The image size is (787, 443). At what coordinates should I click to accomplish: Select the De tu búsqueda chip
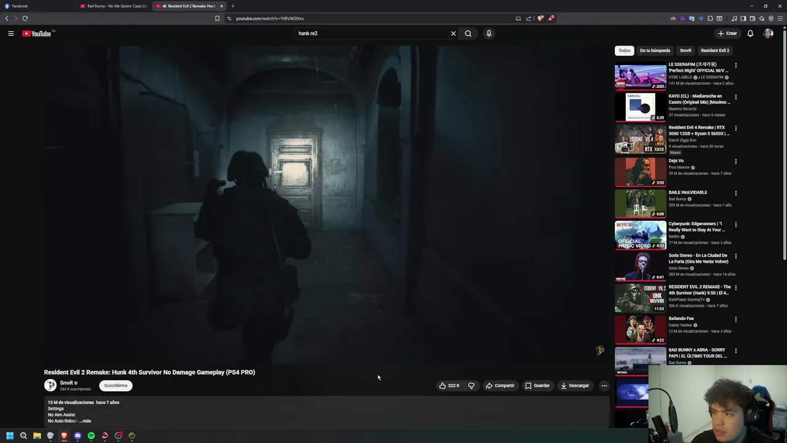655,50
